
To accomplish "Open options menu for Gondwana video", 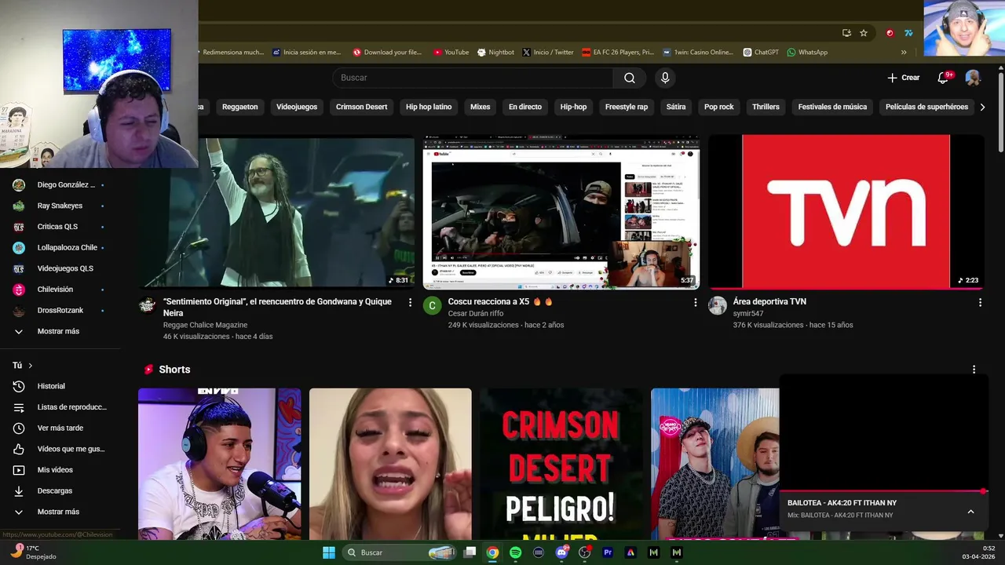I will click(x=410, y=302).
